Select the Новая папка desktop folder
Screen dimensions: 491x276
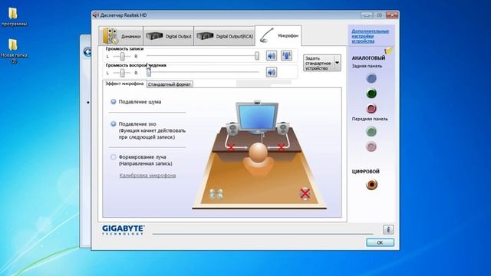click(14, 51)
